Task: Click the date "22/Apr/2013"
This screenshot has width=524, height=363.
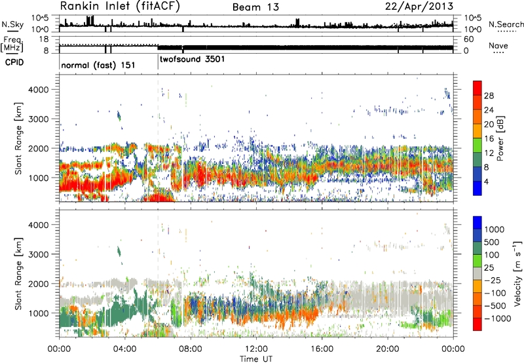Action: [419, 7]
